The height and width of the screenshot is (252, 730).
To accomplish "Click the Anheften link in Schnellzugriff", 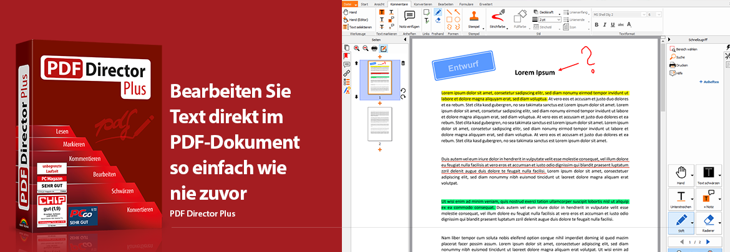I will pyautogui.click(x=709, y=82).
